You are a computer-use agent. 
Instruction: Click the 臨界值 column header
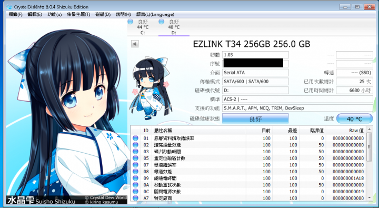pyautogui.click(x=312, y=131)
